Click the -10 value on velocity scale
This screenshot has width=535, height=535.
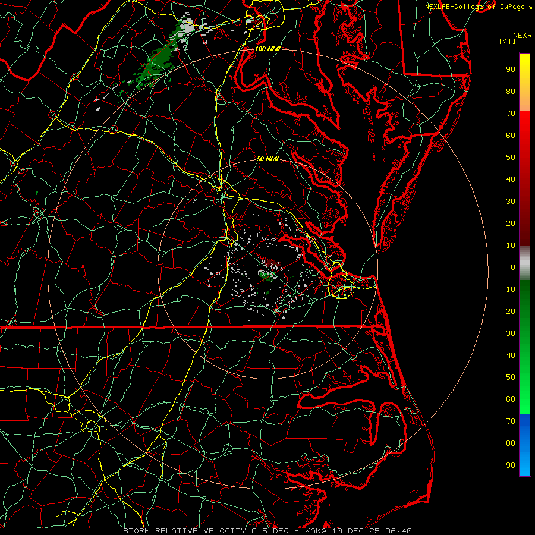508,289
